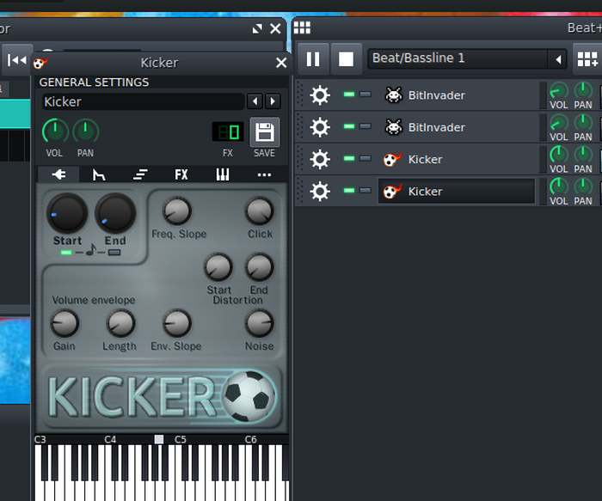This screenshot has height=501, width=602.
Task: Select next preset with right arrow
Action: (273, 101)
